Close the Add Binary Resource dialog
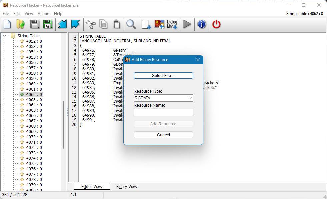Image resolution: width=327 pixels, height=199 pixels. (x=198, y=60)
